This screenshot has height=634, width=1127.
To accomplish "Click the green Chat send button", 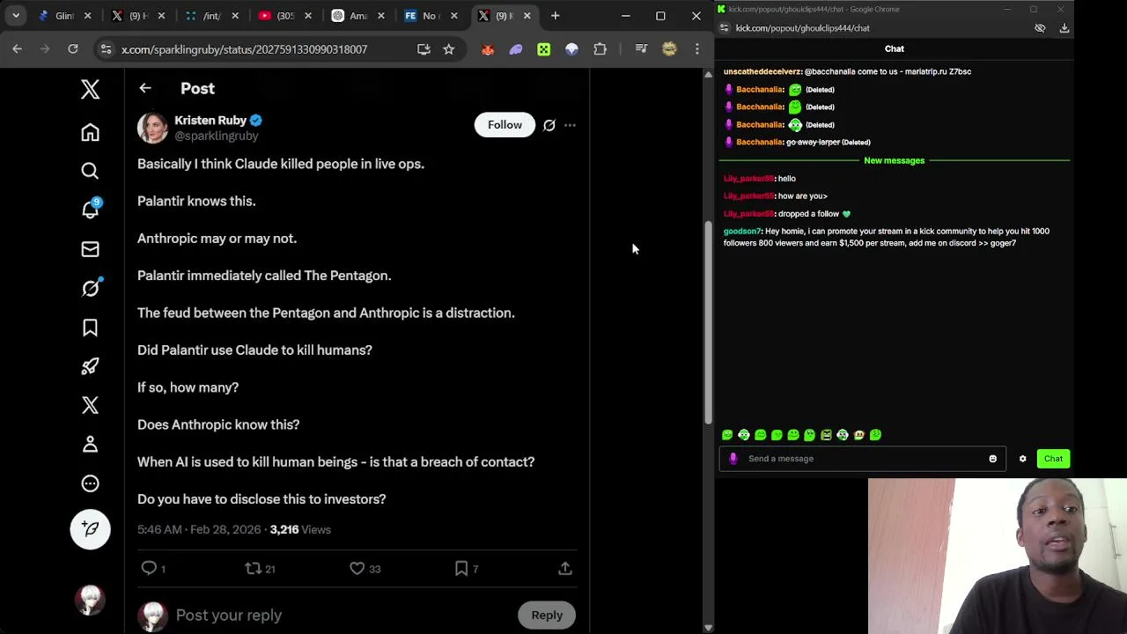I will (1053, 459).
